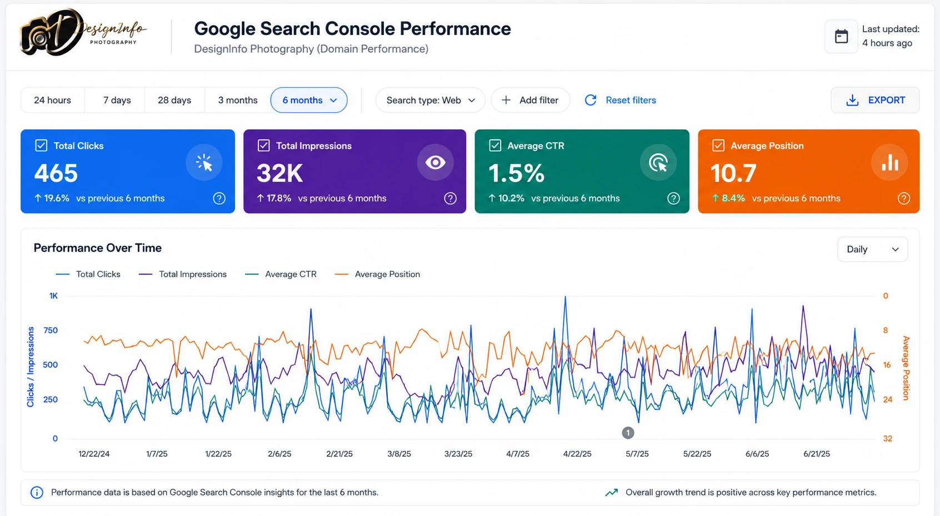Viewport: 940px width, 516px height.
Task: Click the 4 hours ago timestamp
Action: [887, 43]
